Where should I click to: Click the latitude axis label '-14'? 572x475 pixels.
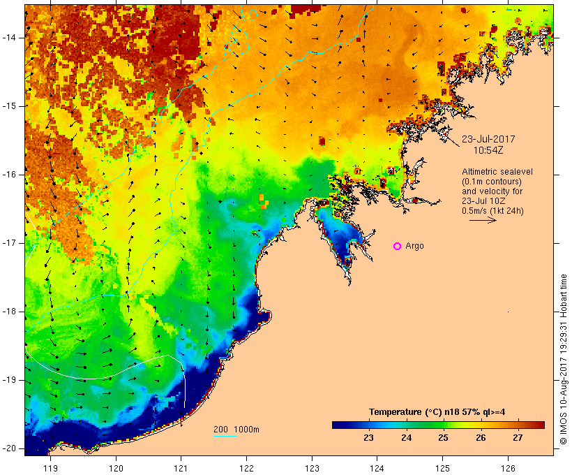coord(9,38)
